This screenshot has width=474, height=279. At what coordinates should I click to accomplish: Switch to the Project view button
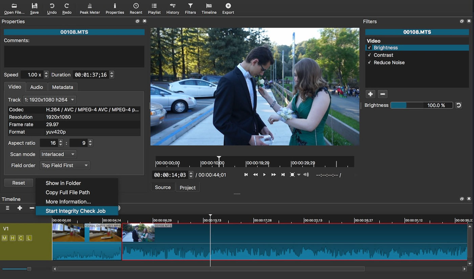188,187
